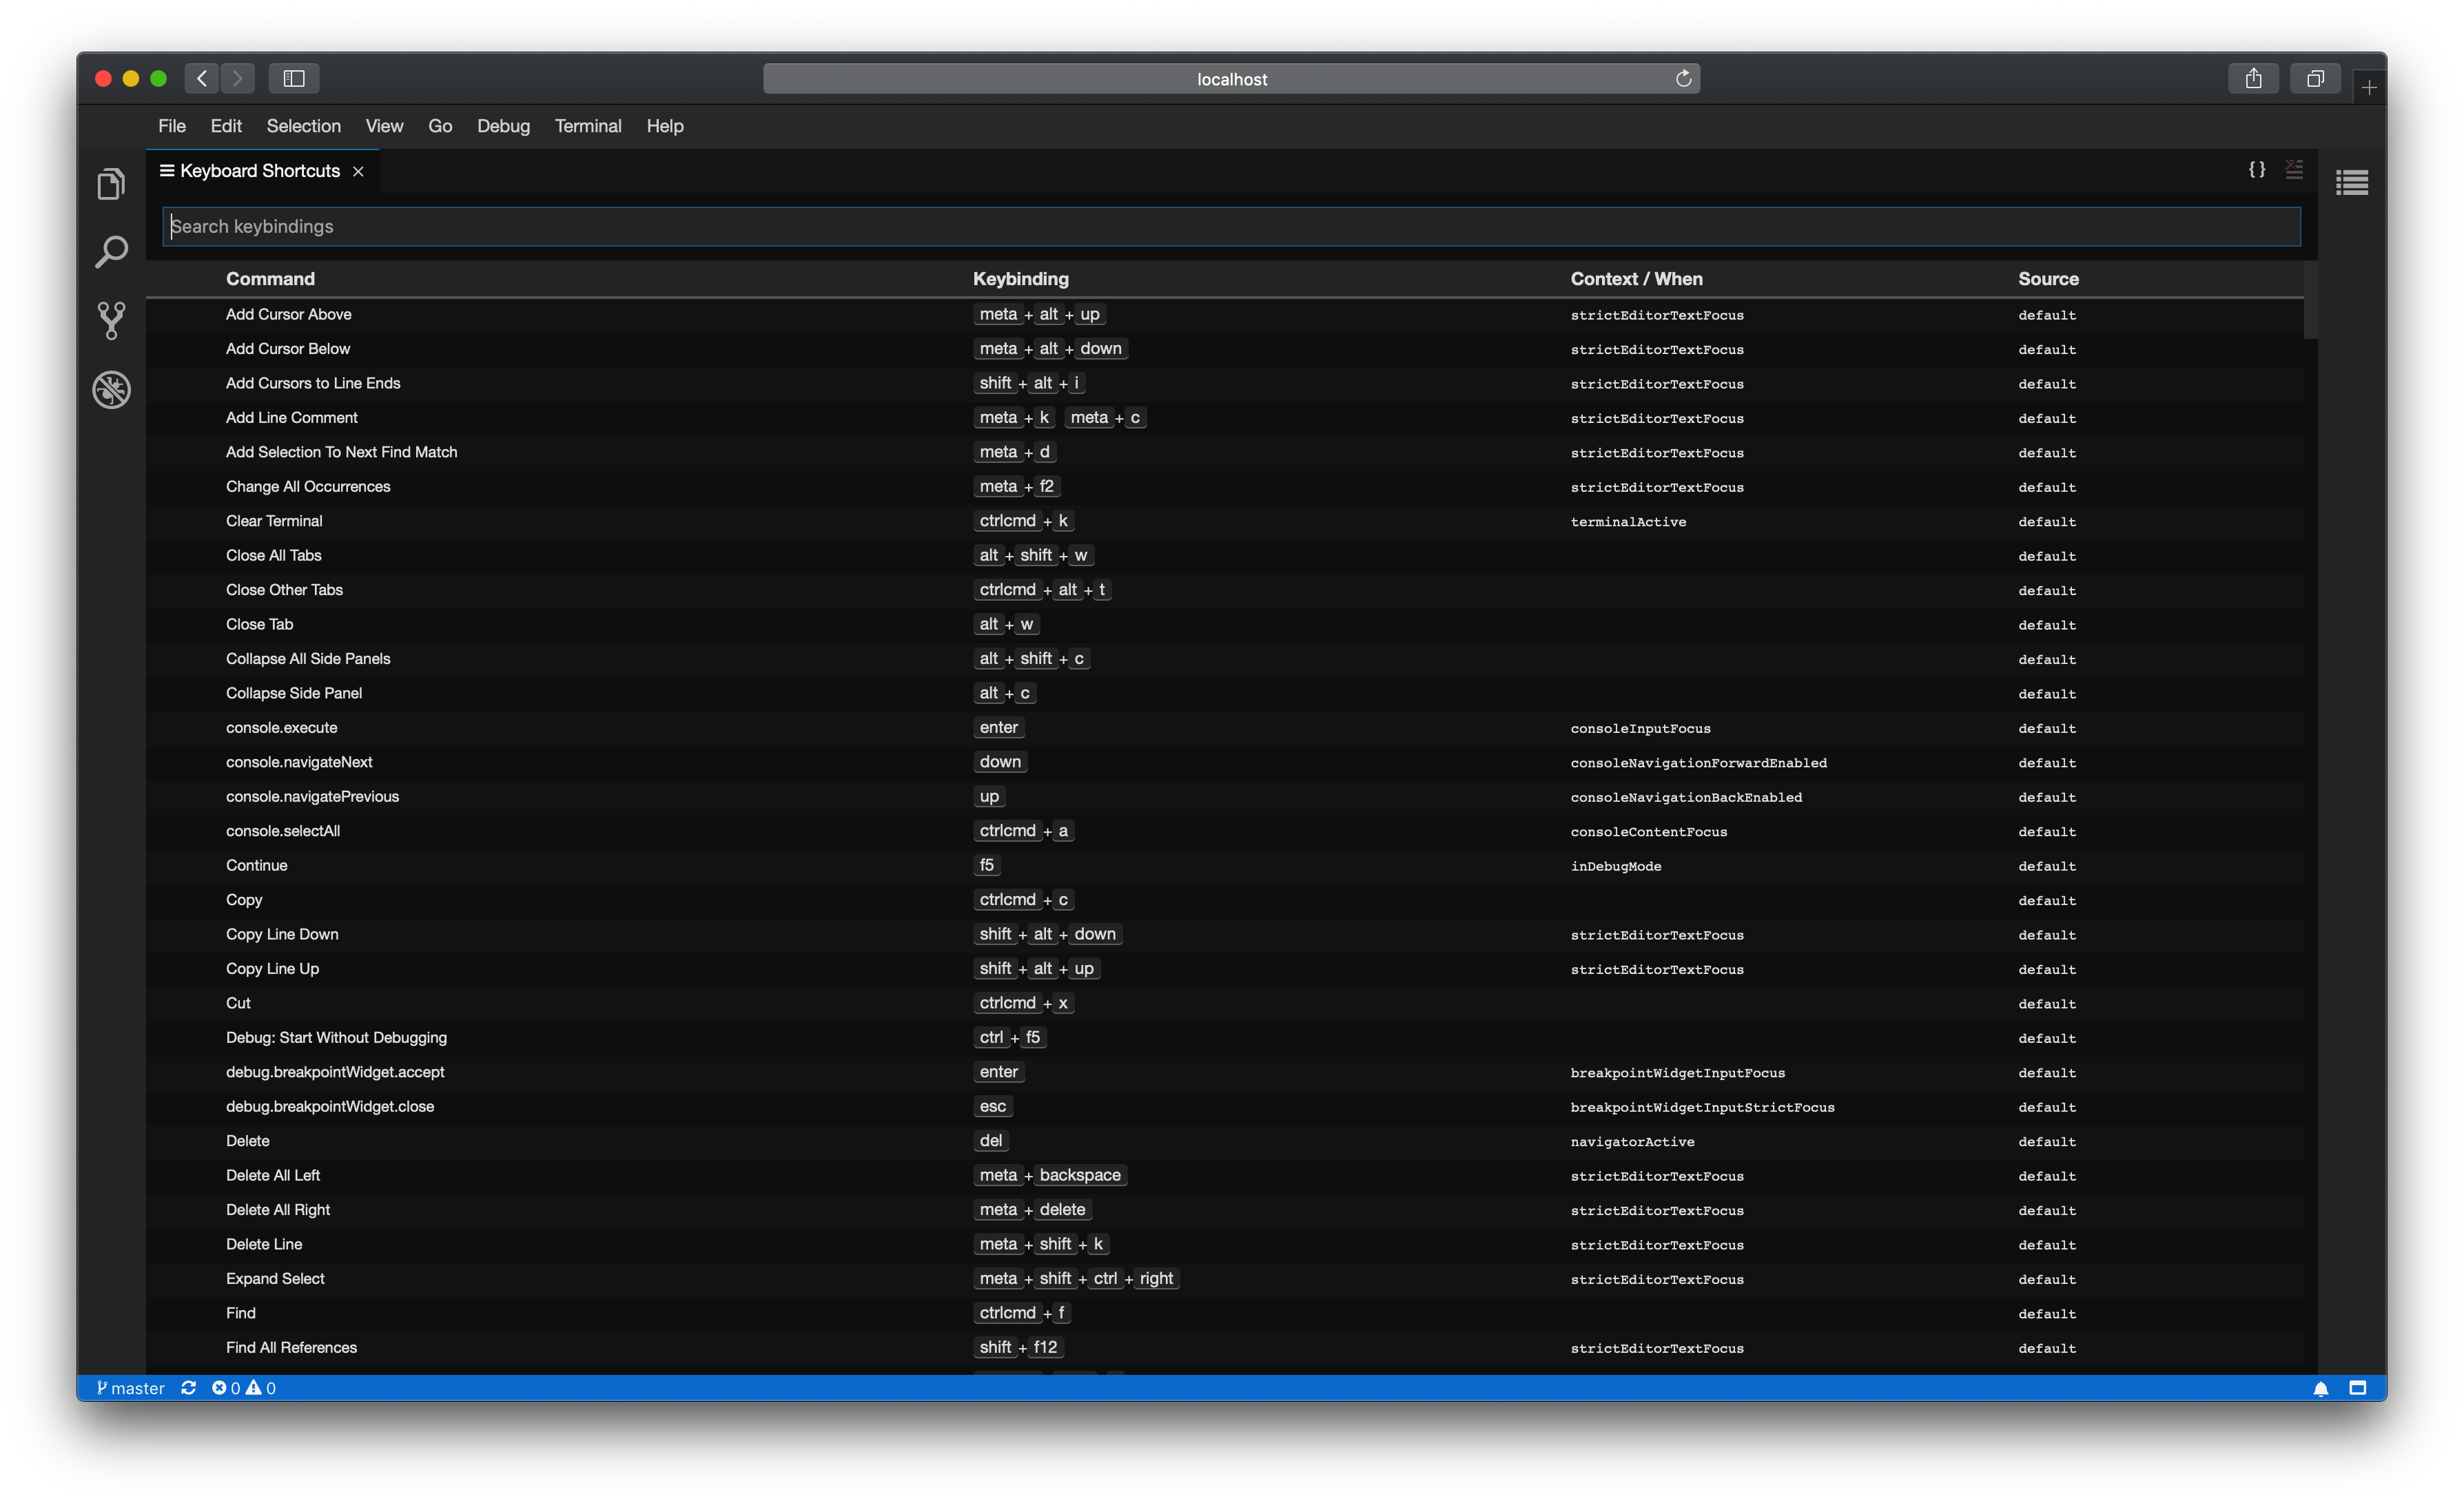The width and height of the screenshot is (2464, 1503).
Task: Close the Keyboard Shortcuts tab
Action: (x=358, y=172)
